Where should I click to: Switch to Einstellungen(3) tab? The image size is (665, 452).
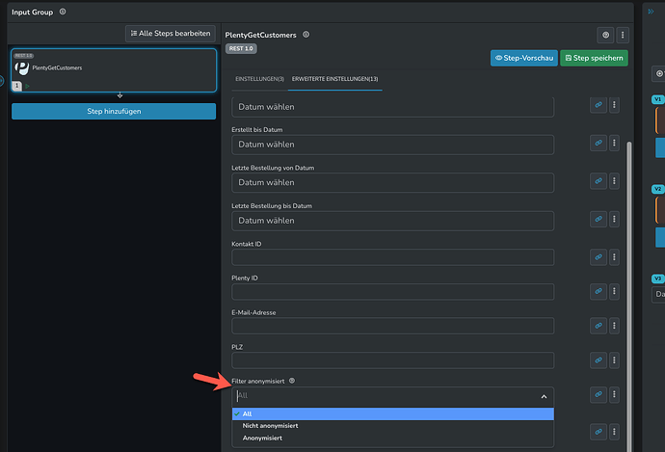tap(259, 79)
